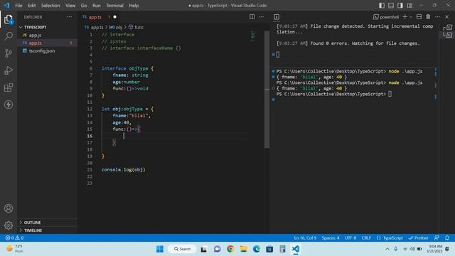Open Microsoft Edge from the taskbar

[x=257, y=249]
